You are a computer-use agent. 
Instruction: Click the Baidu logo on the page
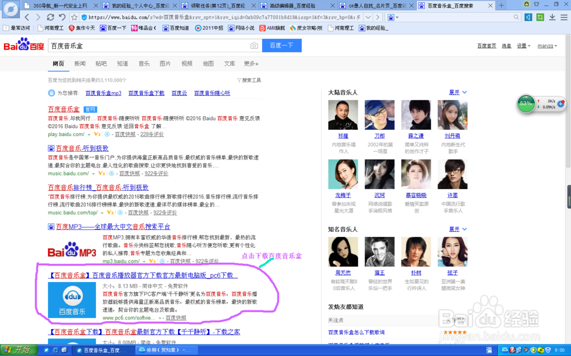(23, 44)
